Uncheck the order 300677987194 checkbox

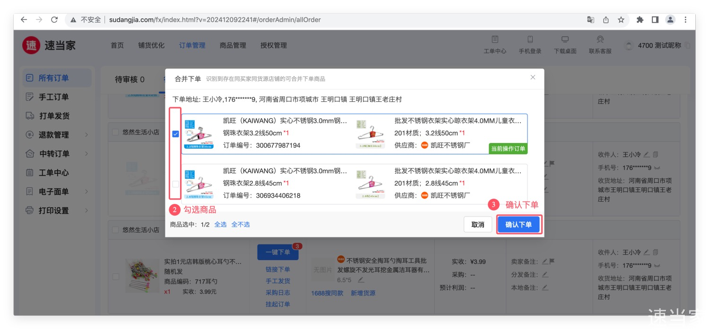point(176,134)
